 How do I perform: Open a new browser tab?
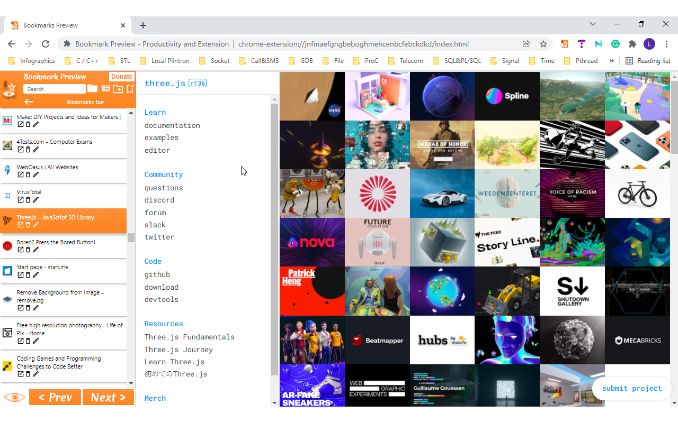click(x=143, y=25)
